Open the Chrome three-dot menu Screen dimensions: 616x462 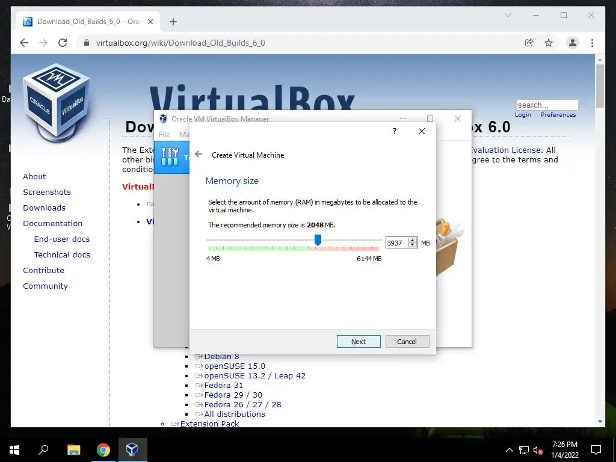pyautogui.click(x=592, y=43)
